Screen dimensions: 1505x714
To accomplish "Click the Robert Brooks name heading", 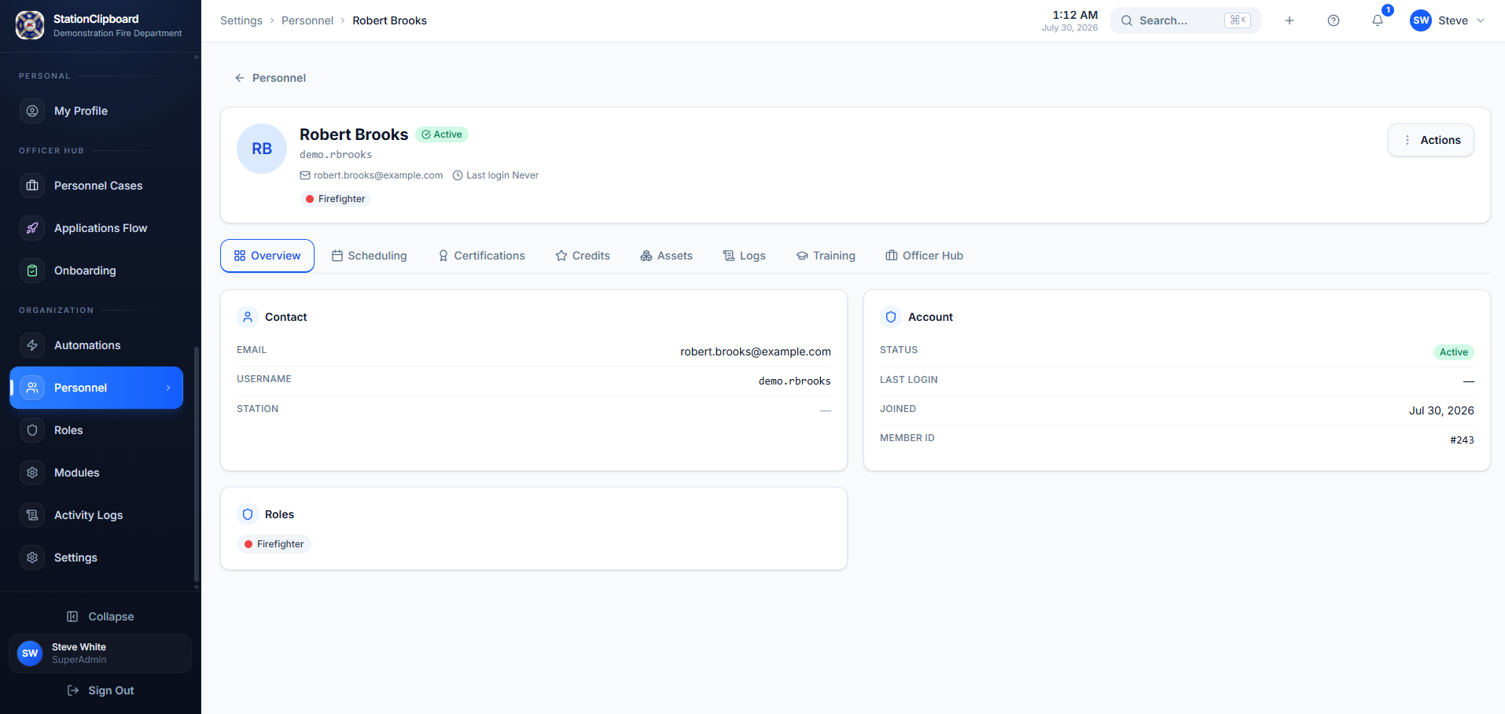I will click(354, 134).
